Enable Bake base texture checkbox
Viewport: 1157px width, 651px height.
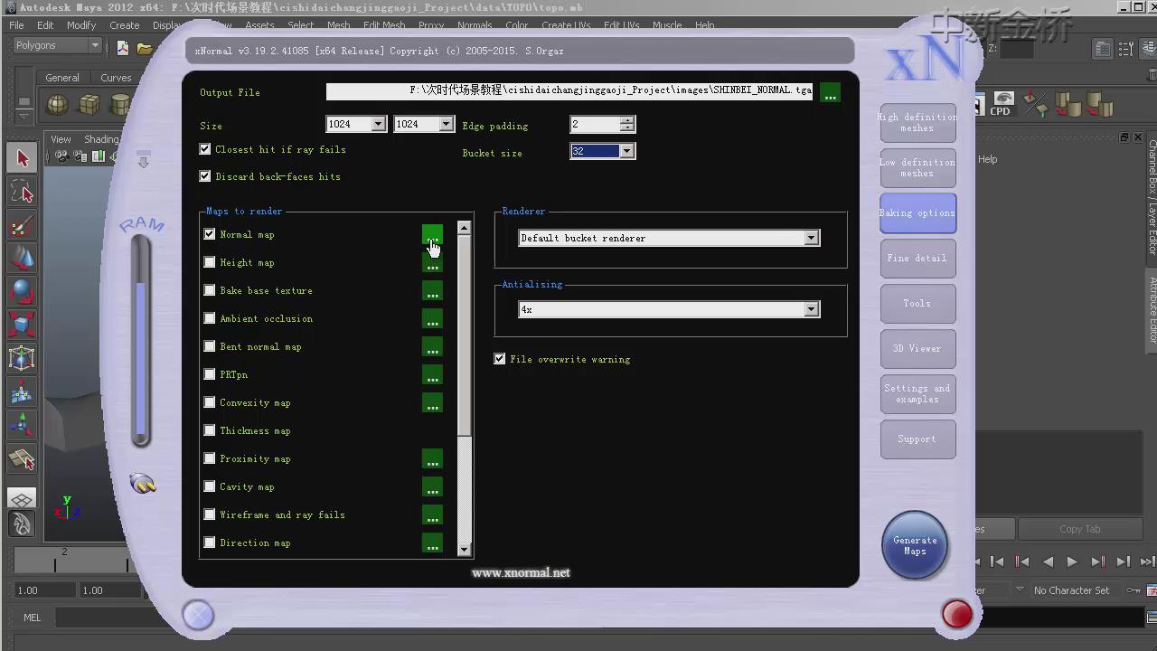tap(210, 290)
